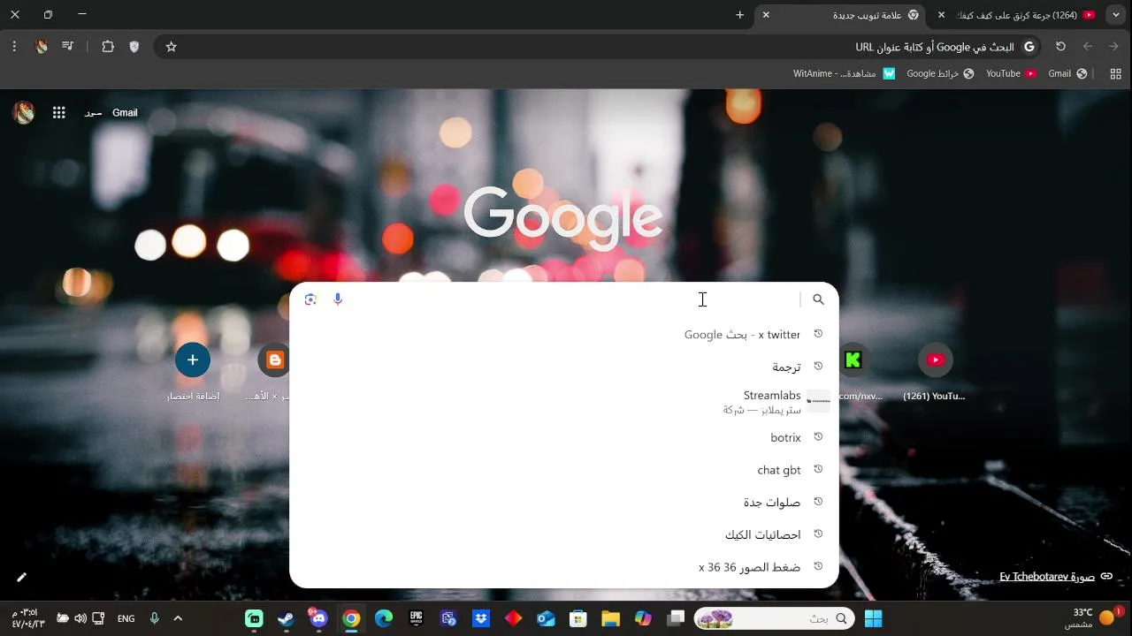Open the Windows Start menu
Viewport: 1132px width, 636px height.
click(873, 618)
